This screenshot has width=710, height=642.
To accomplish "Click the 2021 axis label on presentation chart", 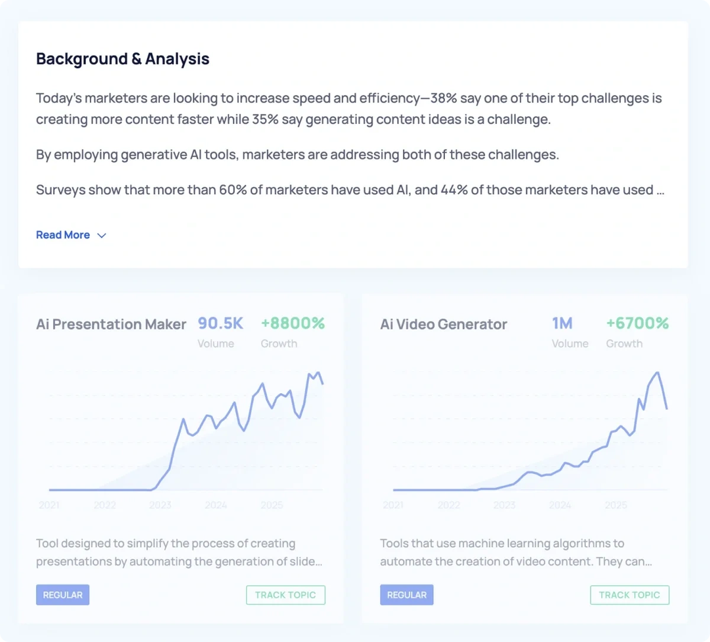I will coord(49,505).
